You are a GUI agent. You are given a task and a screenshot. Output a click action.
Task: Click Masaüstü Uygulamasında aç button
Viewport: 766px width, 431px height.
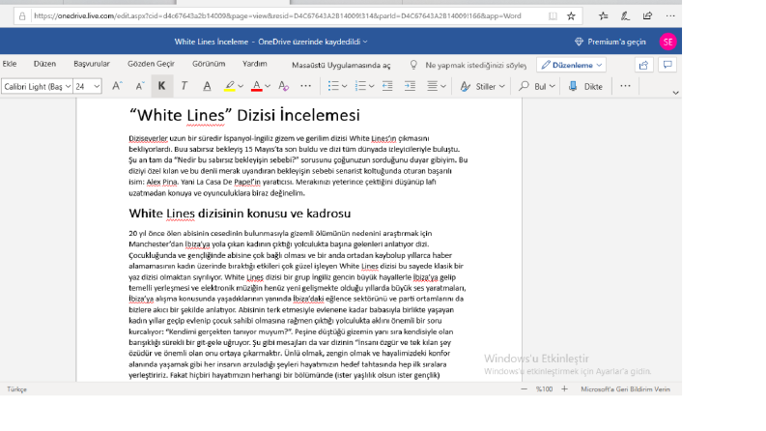341,65
